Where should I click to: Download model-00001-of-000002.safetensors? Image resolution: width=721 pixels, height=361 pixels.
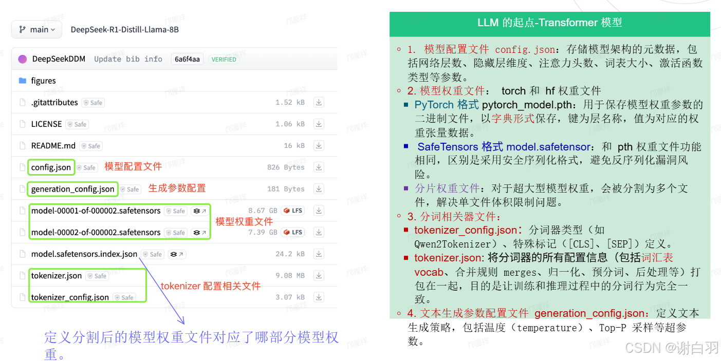coord(319,211)
